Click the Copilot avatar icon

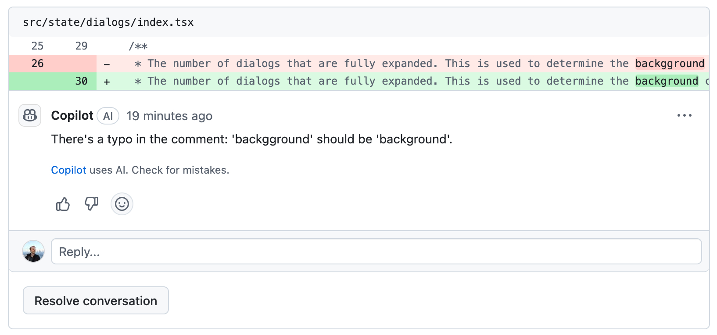click(x=30, y=115)
